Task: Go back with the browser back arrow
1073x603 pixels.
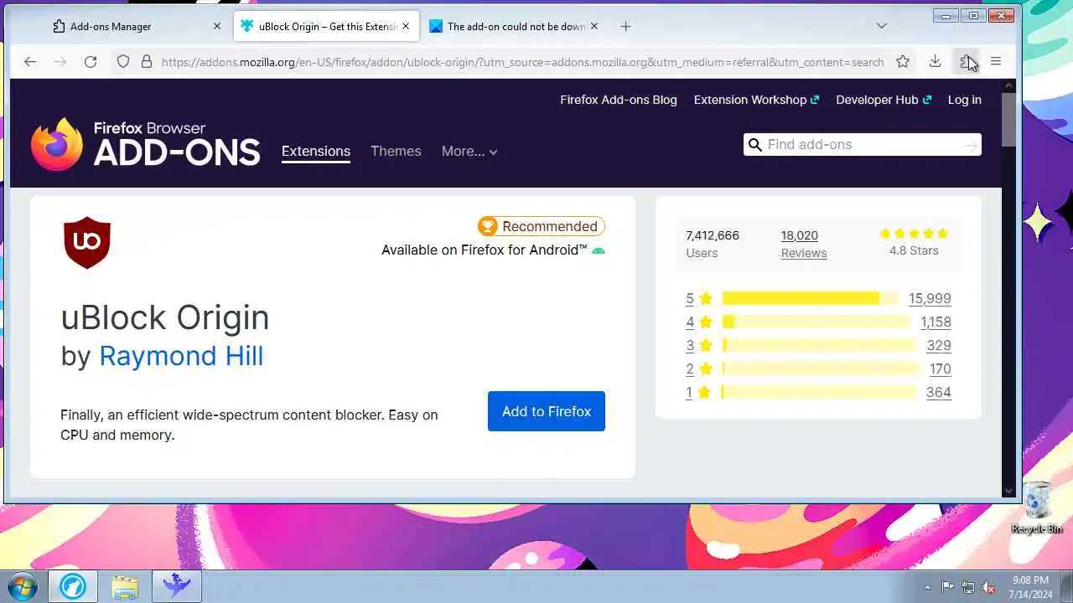Action: (x=30, y=61)
